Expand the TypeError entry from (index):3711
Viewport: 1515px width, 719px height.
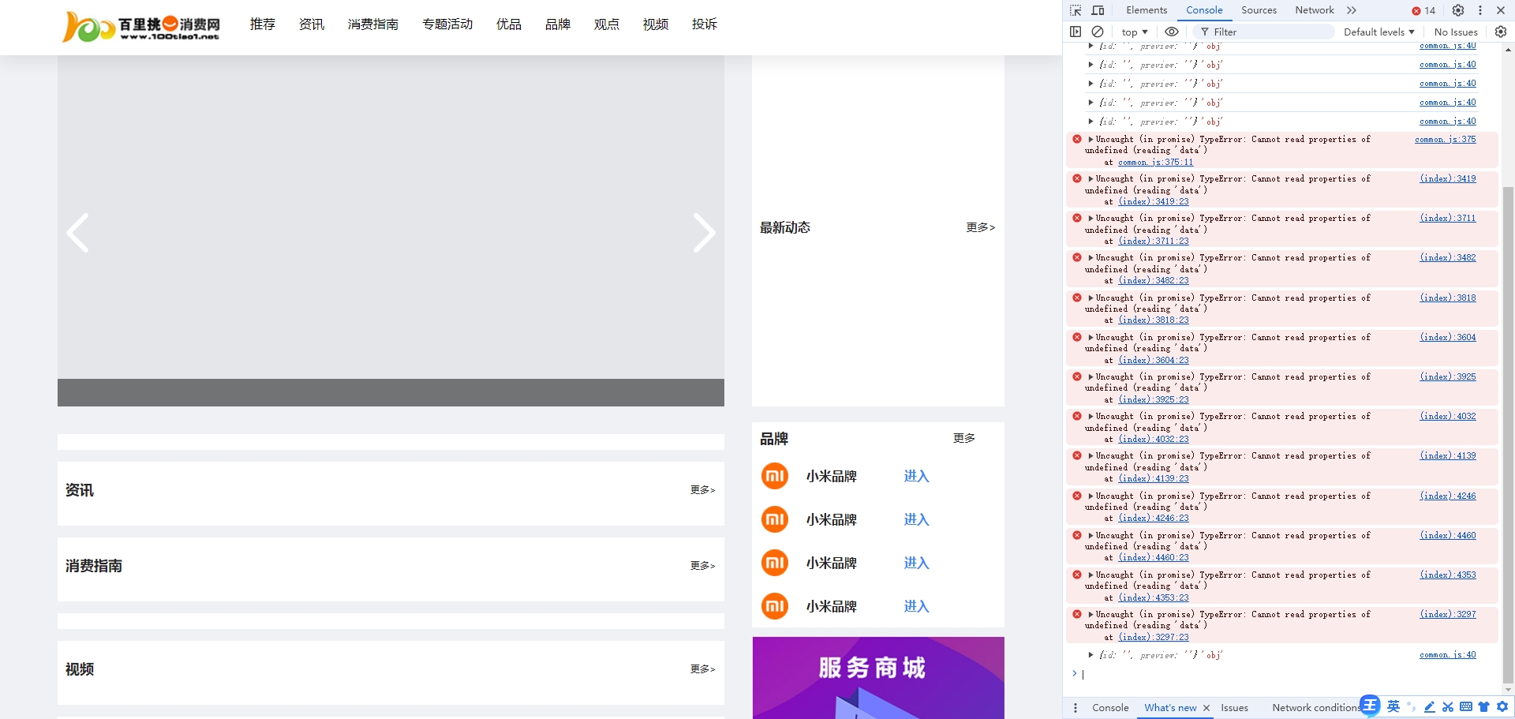click(x=1090, y=218)
